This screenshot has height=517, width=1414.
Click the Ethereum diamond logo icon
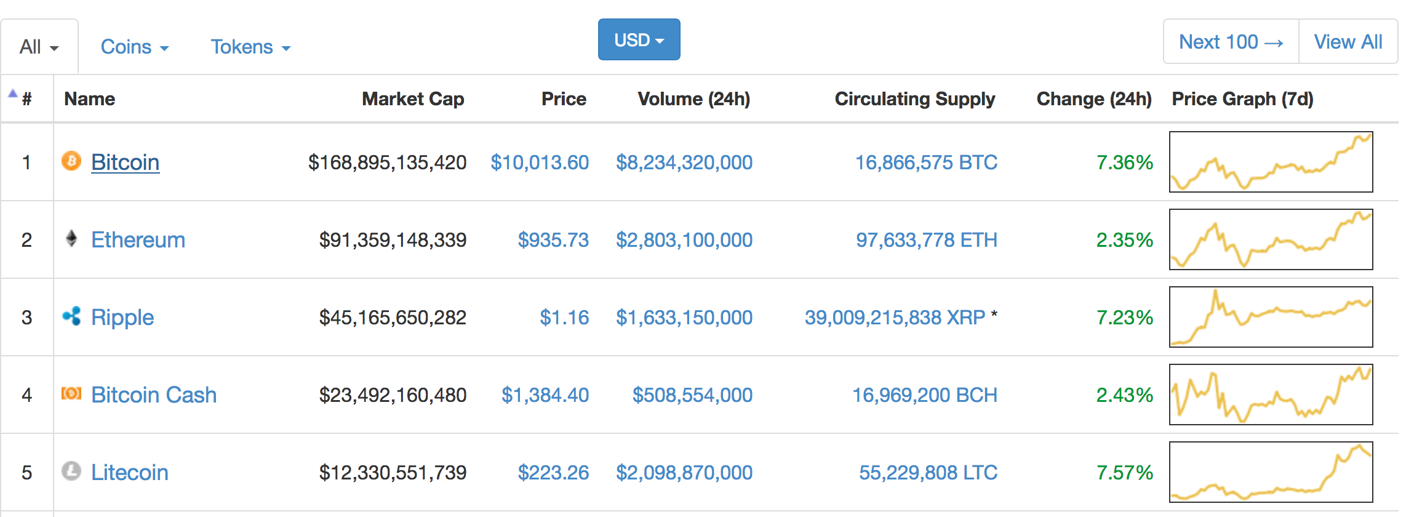(x=71, y=238)
